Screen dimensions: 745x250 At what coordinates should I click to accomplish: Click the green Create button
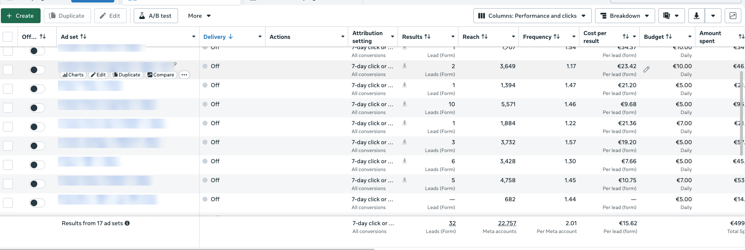pyautogui.click(x=21, y=16)
